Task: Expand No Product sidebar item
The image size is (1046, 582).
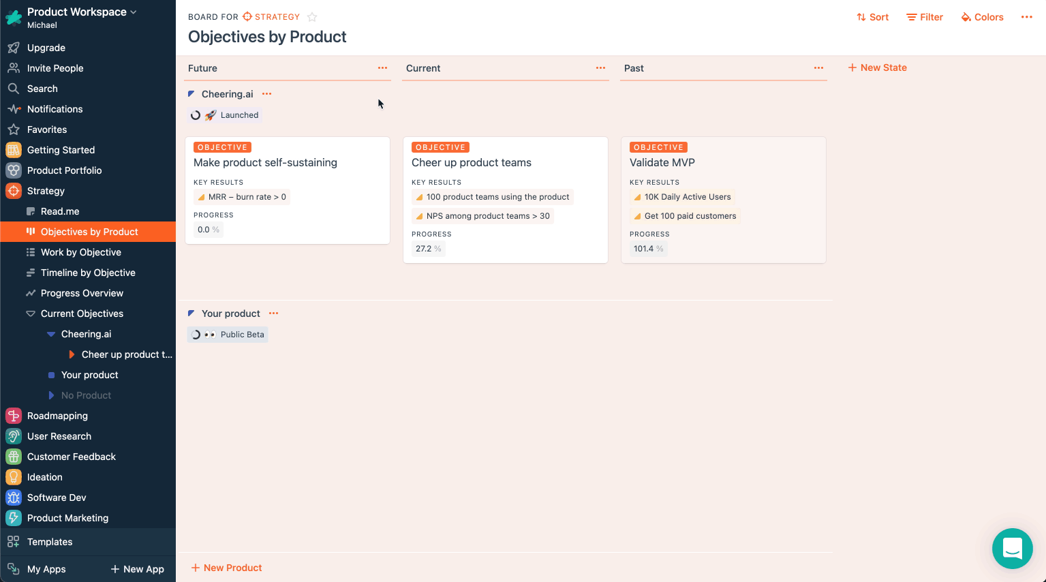Action: pyautogui.click(x=51, y=395)
